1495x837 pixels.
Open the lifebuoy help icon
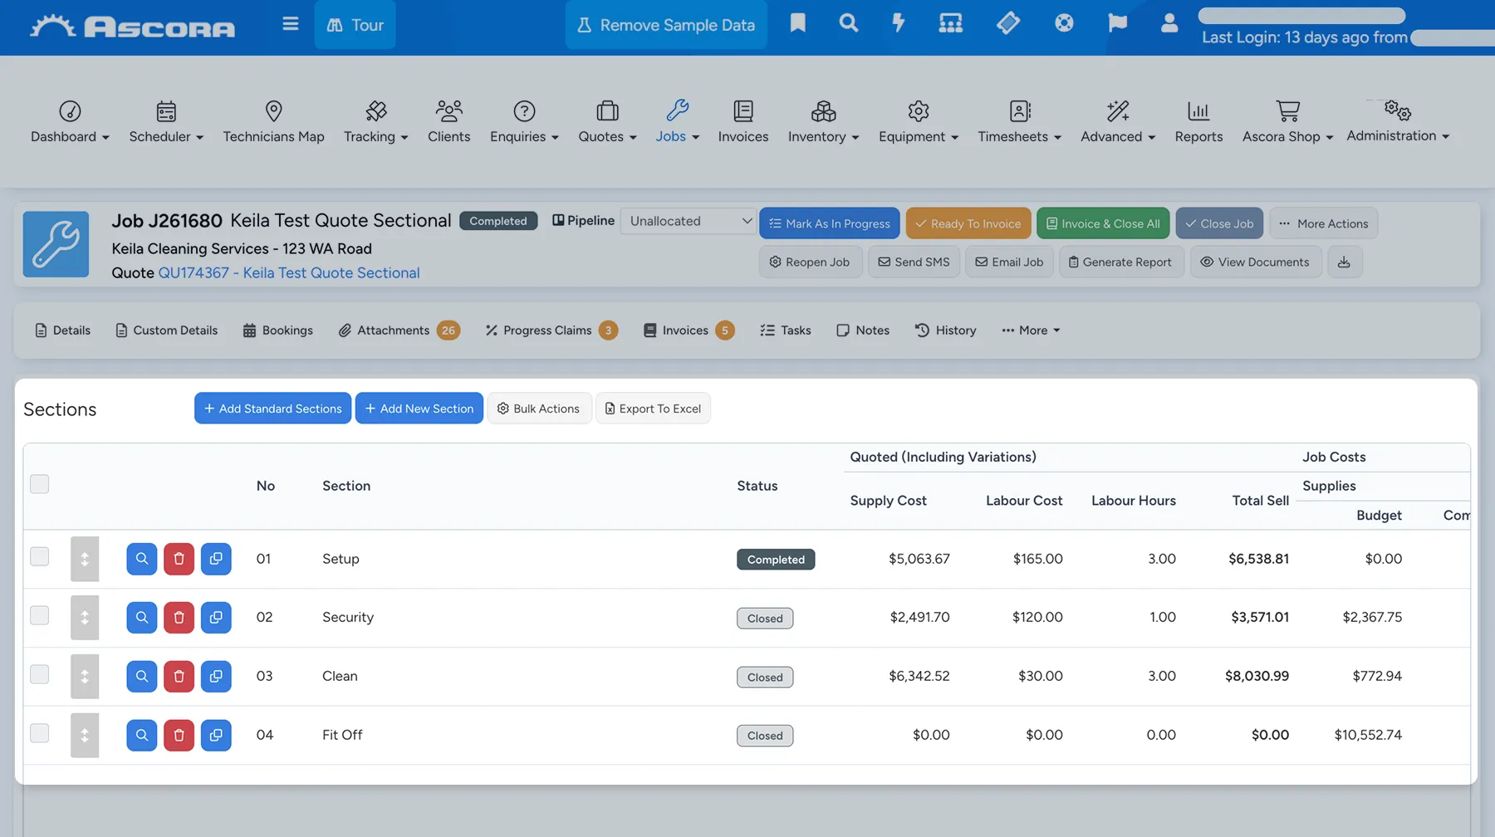coord(1064,23)
